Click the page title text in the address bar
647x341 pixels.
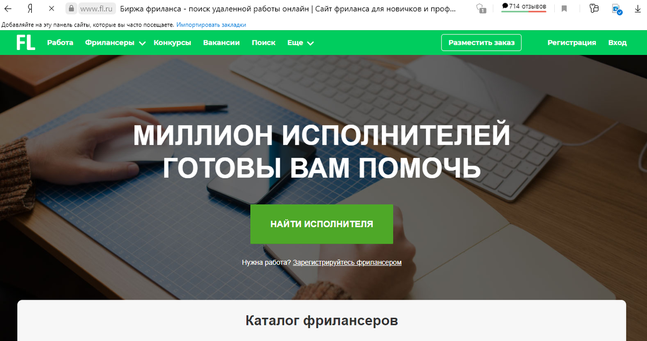(x=287, y=9)
